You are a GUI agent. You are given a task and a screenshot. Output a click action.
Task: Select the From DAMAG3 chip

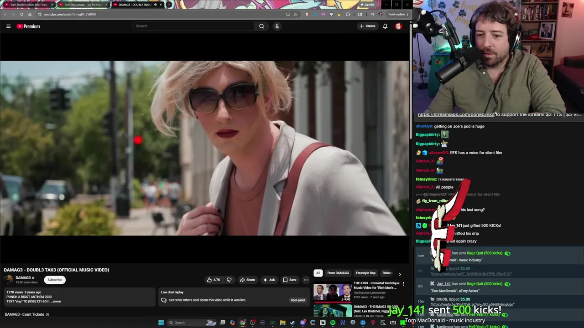click(338, 273)
